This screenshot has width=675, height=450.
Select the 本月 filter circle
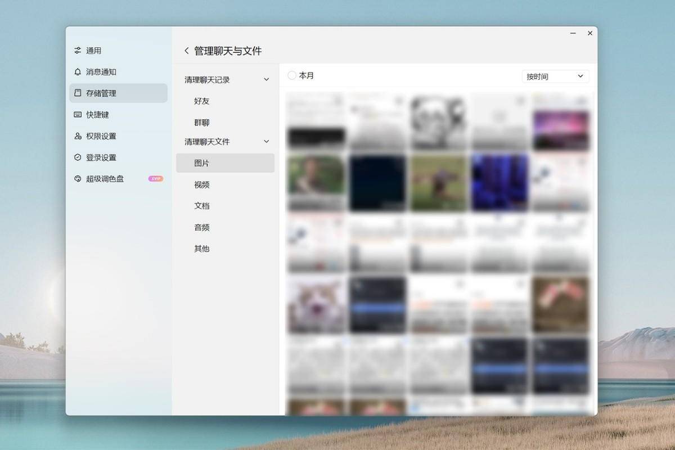tap(292, 74)
